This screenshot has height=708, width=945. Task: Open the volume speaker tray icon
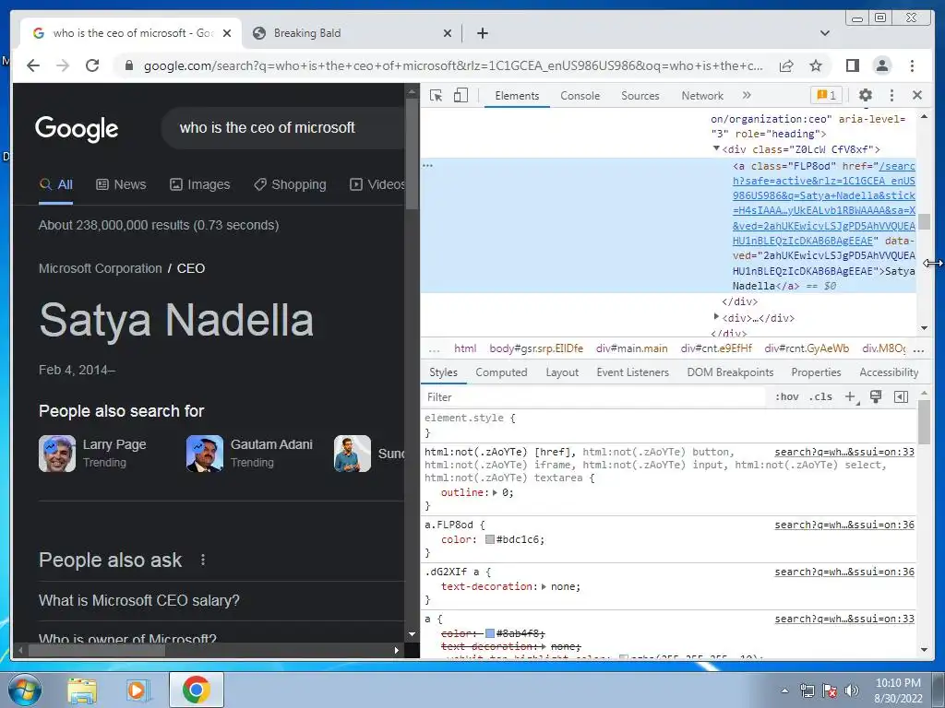coord(852,690)
